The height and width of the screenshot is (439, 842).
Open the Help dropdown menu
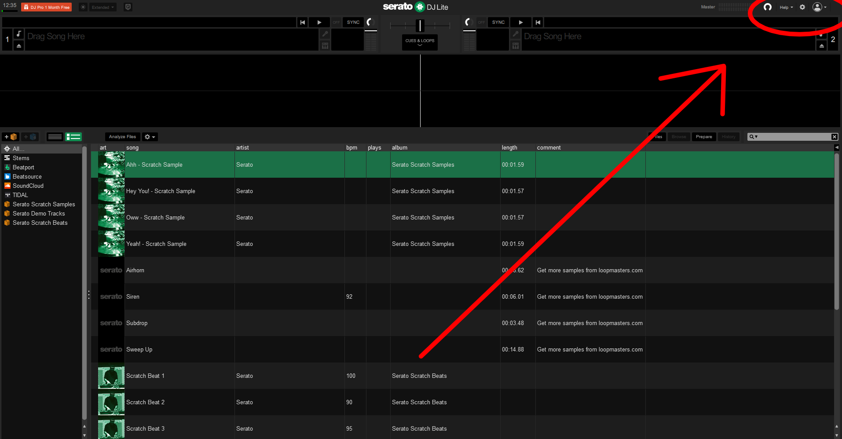786,7
